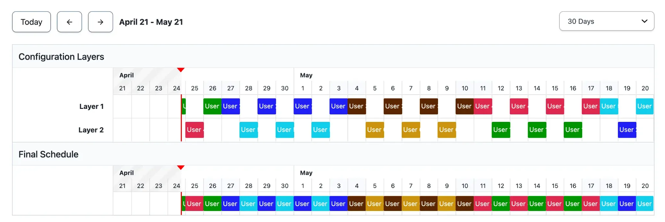Select Layer 1 red shift on May 13
665x222 pixels.
pos(519,106)
